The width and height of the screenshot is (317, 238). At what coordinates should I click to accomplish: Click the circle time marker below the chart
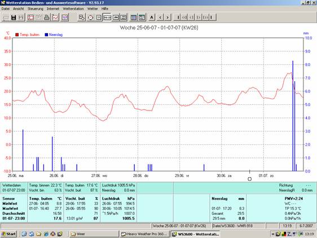[x=250, y=179]
